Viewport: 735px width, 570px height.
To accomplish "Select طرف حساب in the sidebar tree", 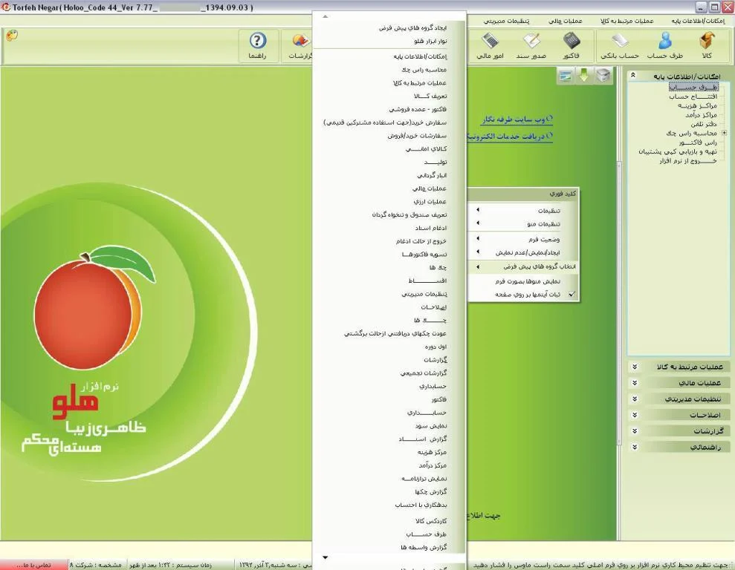I will click(693, 87).
